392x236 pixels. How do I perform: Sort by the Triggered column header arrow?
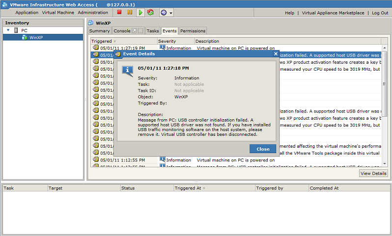(x=115, y=41)
